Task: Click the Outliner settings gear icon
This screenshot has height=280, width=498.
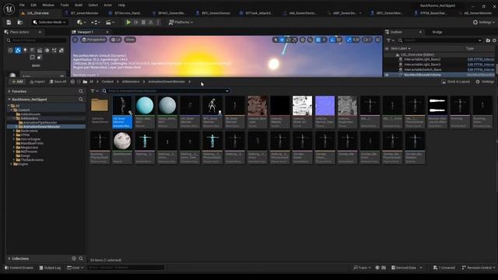Action: 495,40
